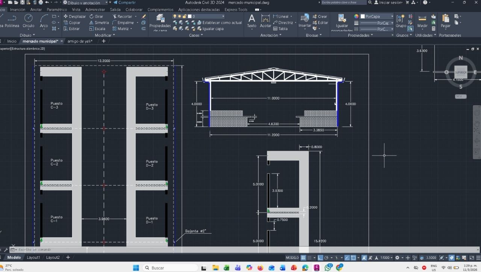Expand the Propiedades panel

360,35
